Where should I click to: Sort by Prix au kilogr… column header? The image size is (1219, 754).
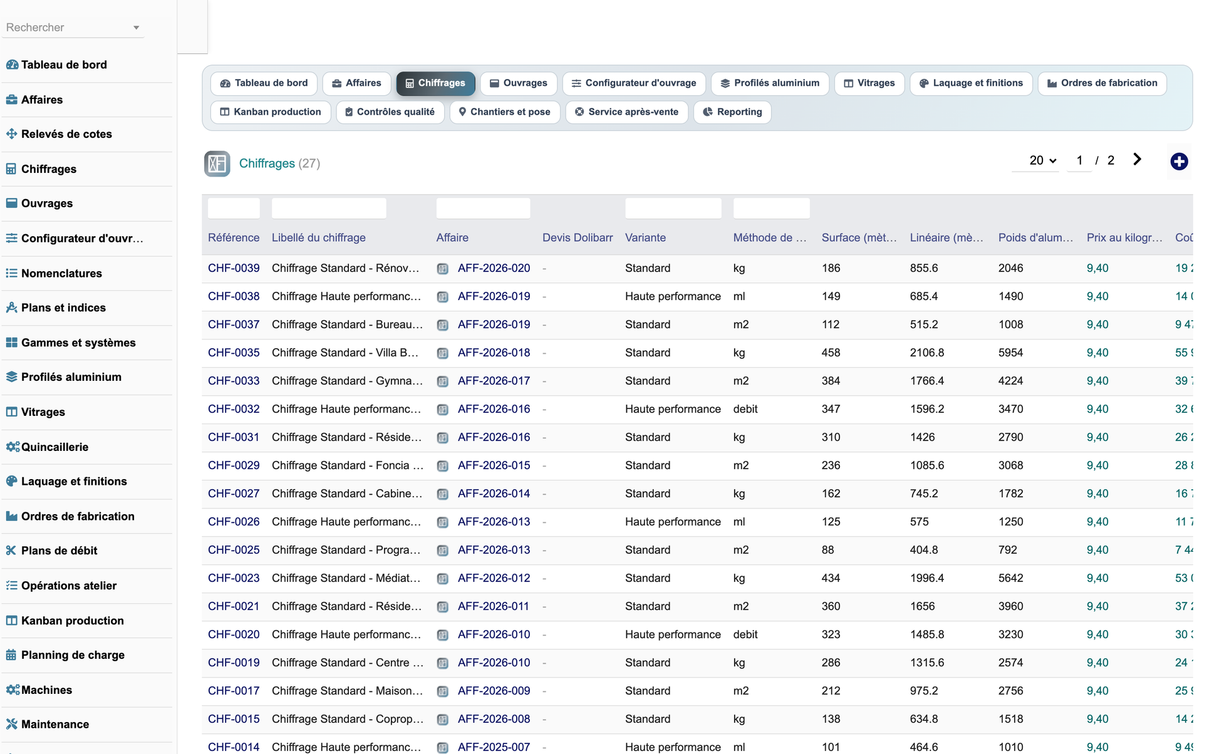1124,238
